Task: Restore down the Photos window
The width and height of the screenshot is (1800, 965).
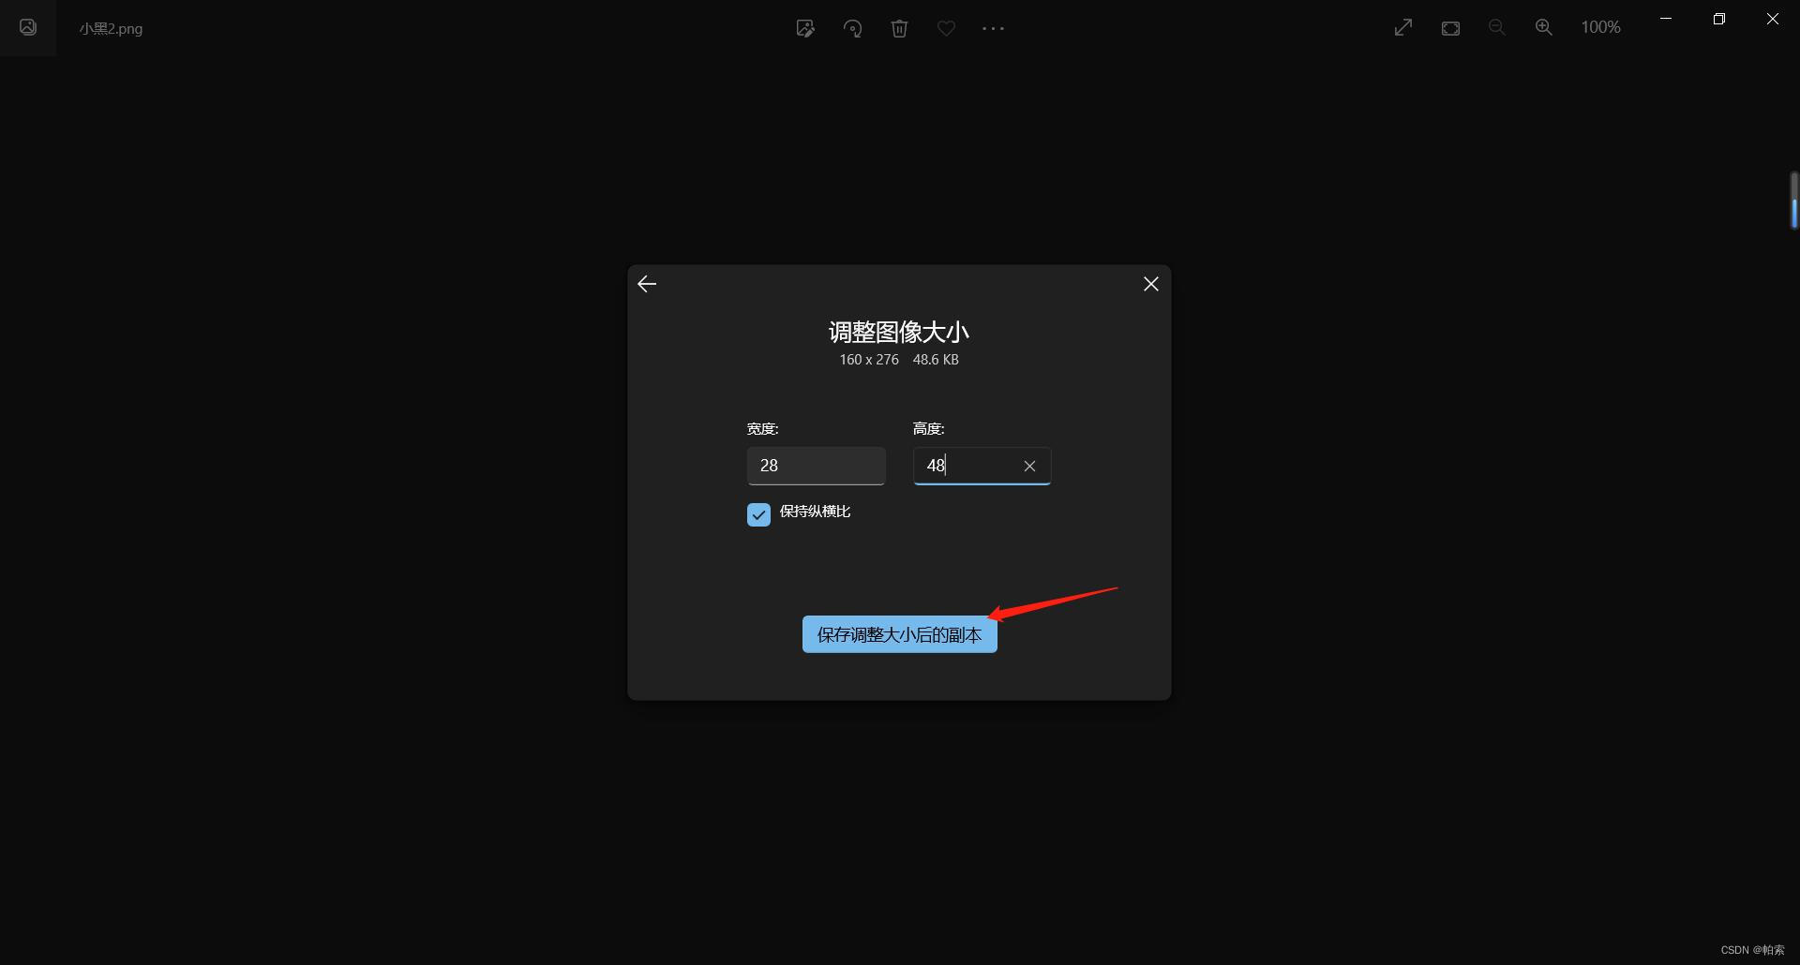Action: click(x=1719, y=19)
